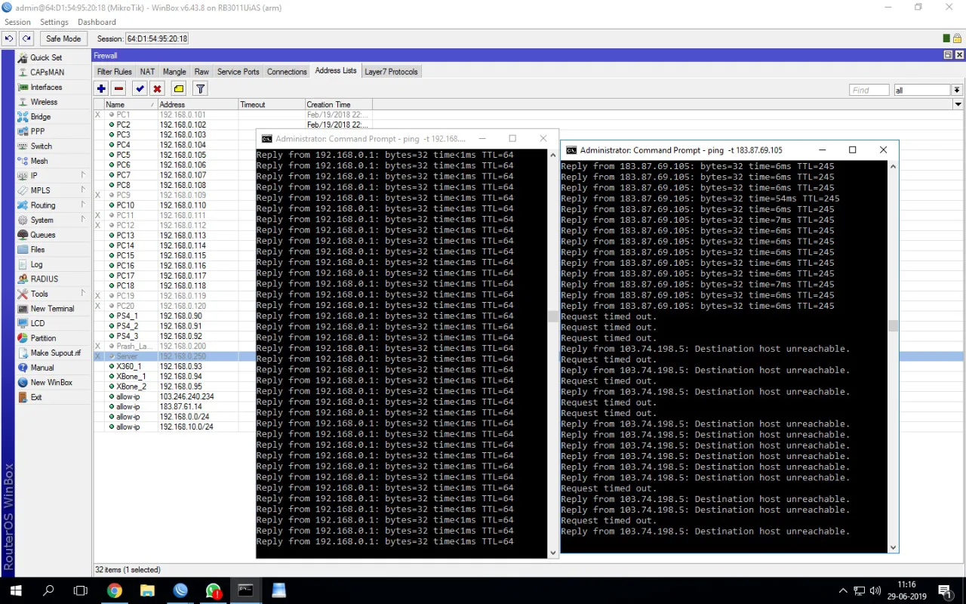This screenshot has height=604, width=966.
Task: Switch to Service Ports tab
Action: [x=238, y=72]
